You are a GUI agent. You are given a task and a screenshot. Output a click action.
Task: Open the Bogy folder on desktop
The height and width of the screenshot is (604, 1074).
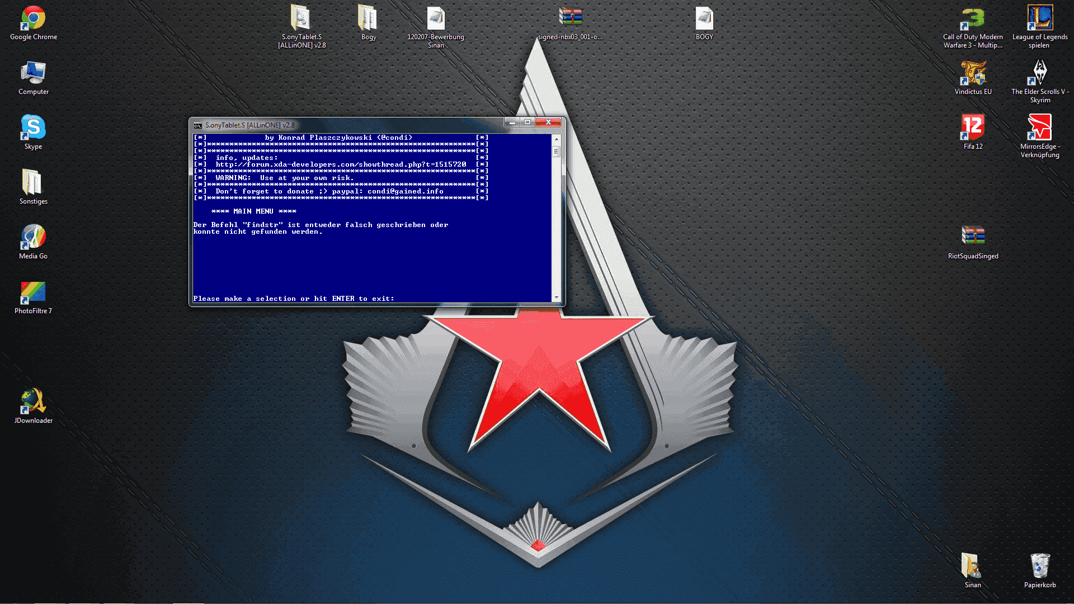(x=369, y=23)
